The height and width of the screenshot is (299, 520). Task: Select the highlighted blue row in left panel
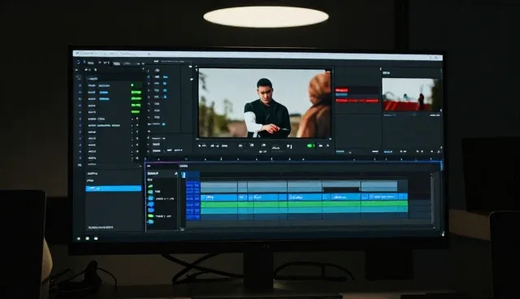point(114,188)
